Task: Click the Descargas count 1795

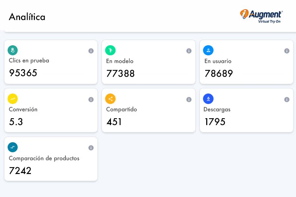Action: (215, 122)
